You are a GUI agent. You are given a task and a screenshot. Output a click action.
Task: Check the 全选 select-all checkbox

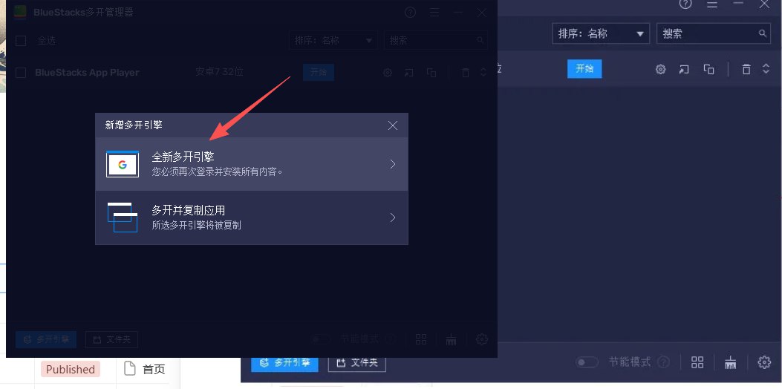(21, 40)
